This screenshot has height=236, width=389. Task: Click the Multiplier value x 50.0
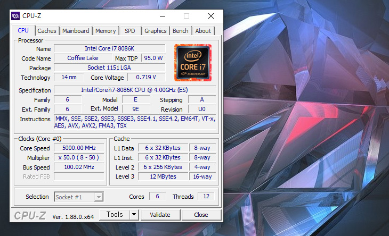coord(79,157)
